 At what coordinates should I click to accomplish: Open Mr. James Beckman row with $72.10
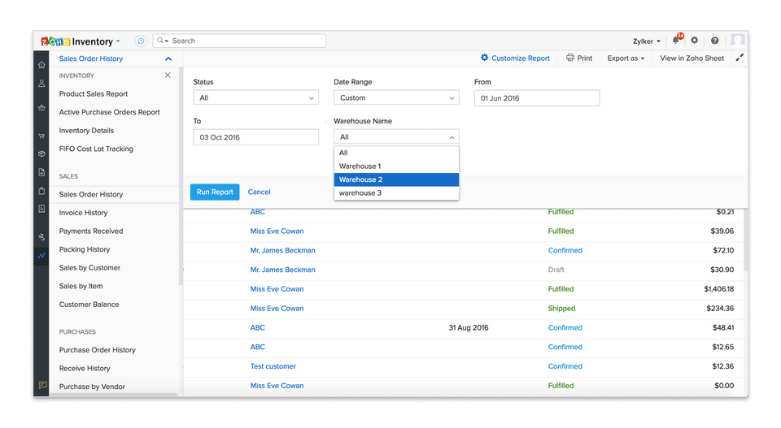[283, 250]
